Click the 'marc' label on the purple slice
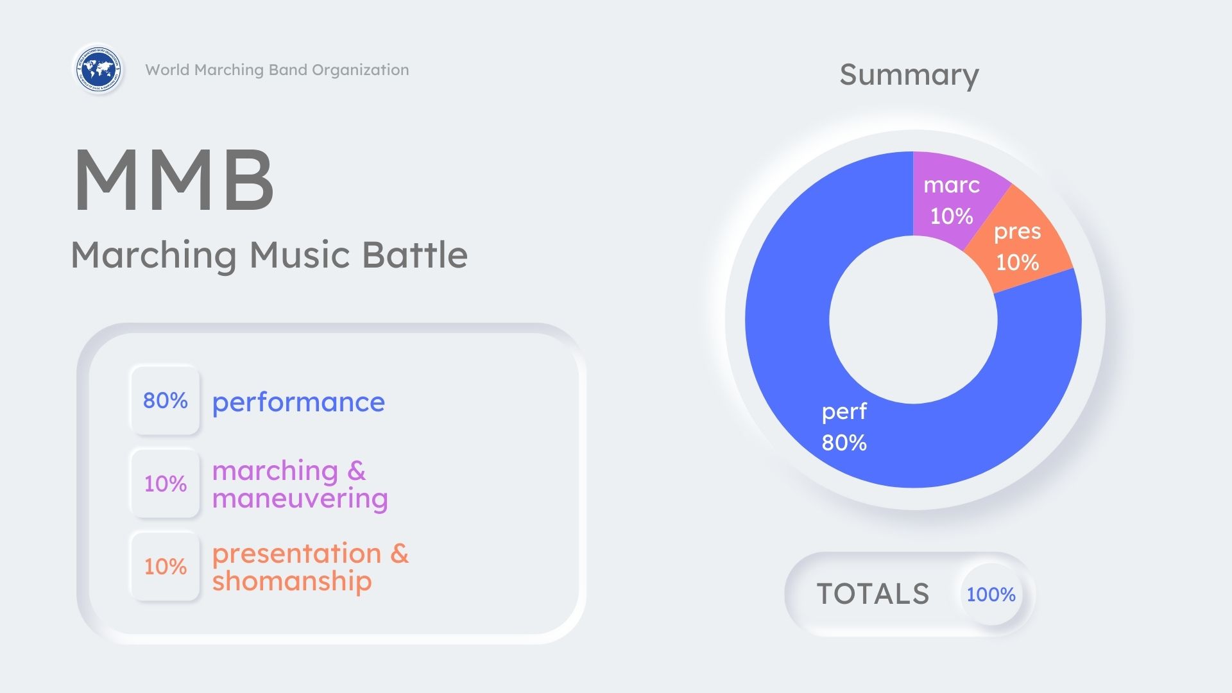Viewport: 1232px width, 693px height. click(x=951, y=185)
